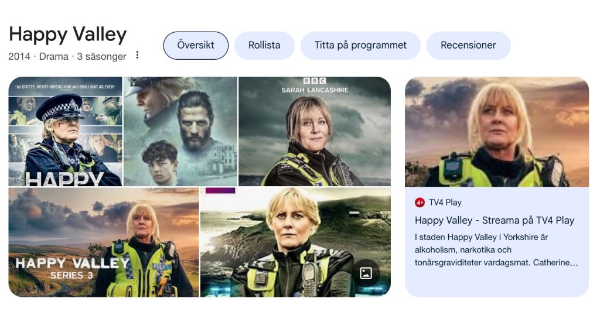The image size is (600, 312).
Task: Go to the Recensioner tab
Action: coord(468,46)
